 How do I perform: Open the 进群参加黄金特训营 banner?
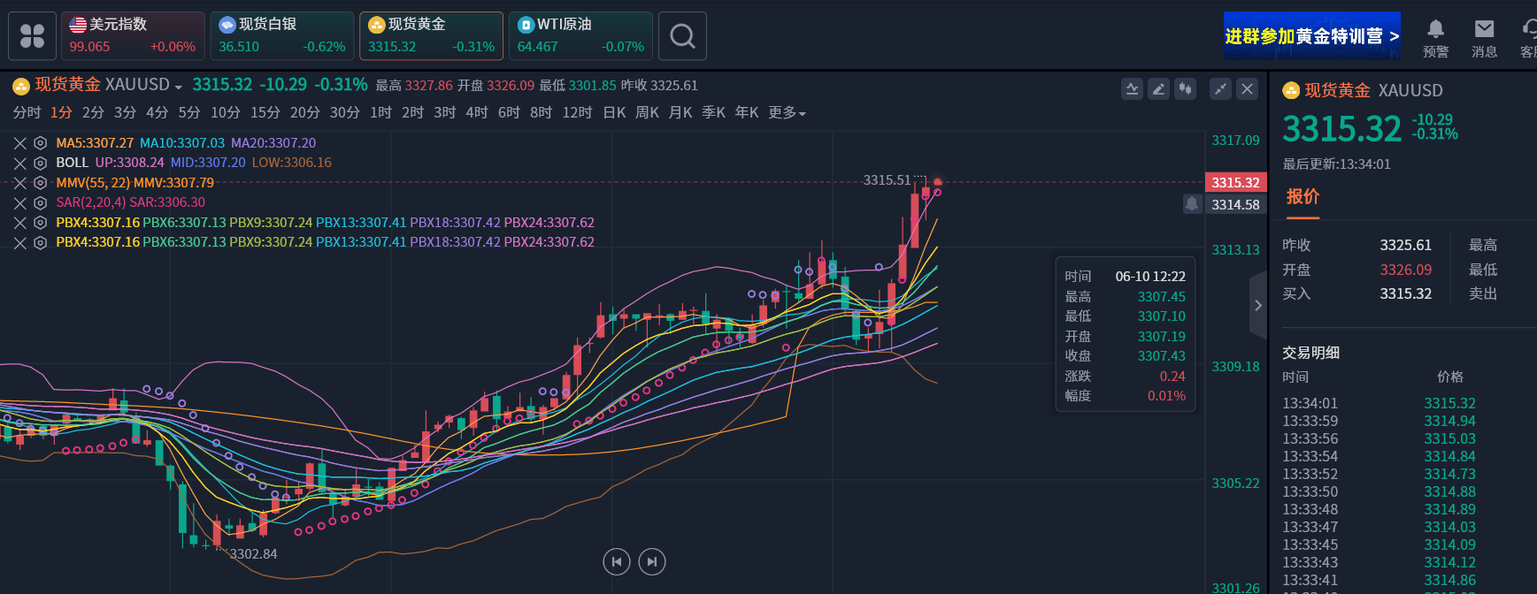click(x=1312, y=36)
